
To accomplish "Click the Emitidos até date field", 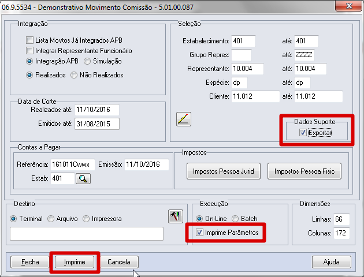I will pos(97,123).
